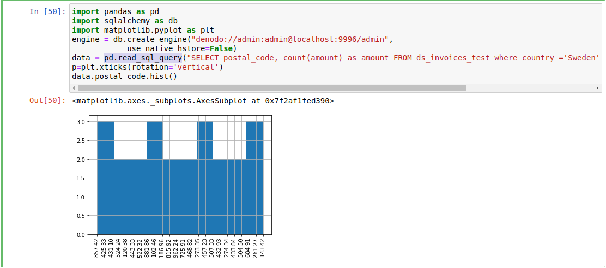
Task: Click the 524 24 x-axis label
Action: coord(119,247)
